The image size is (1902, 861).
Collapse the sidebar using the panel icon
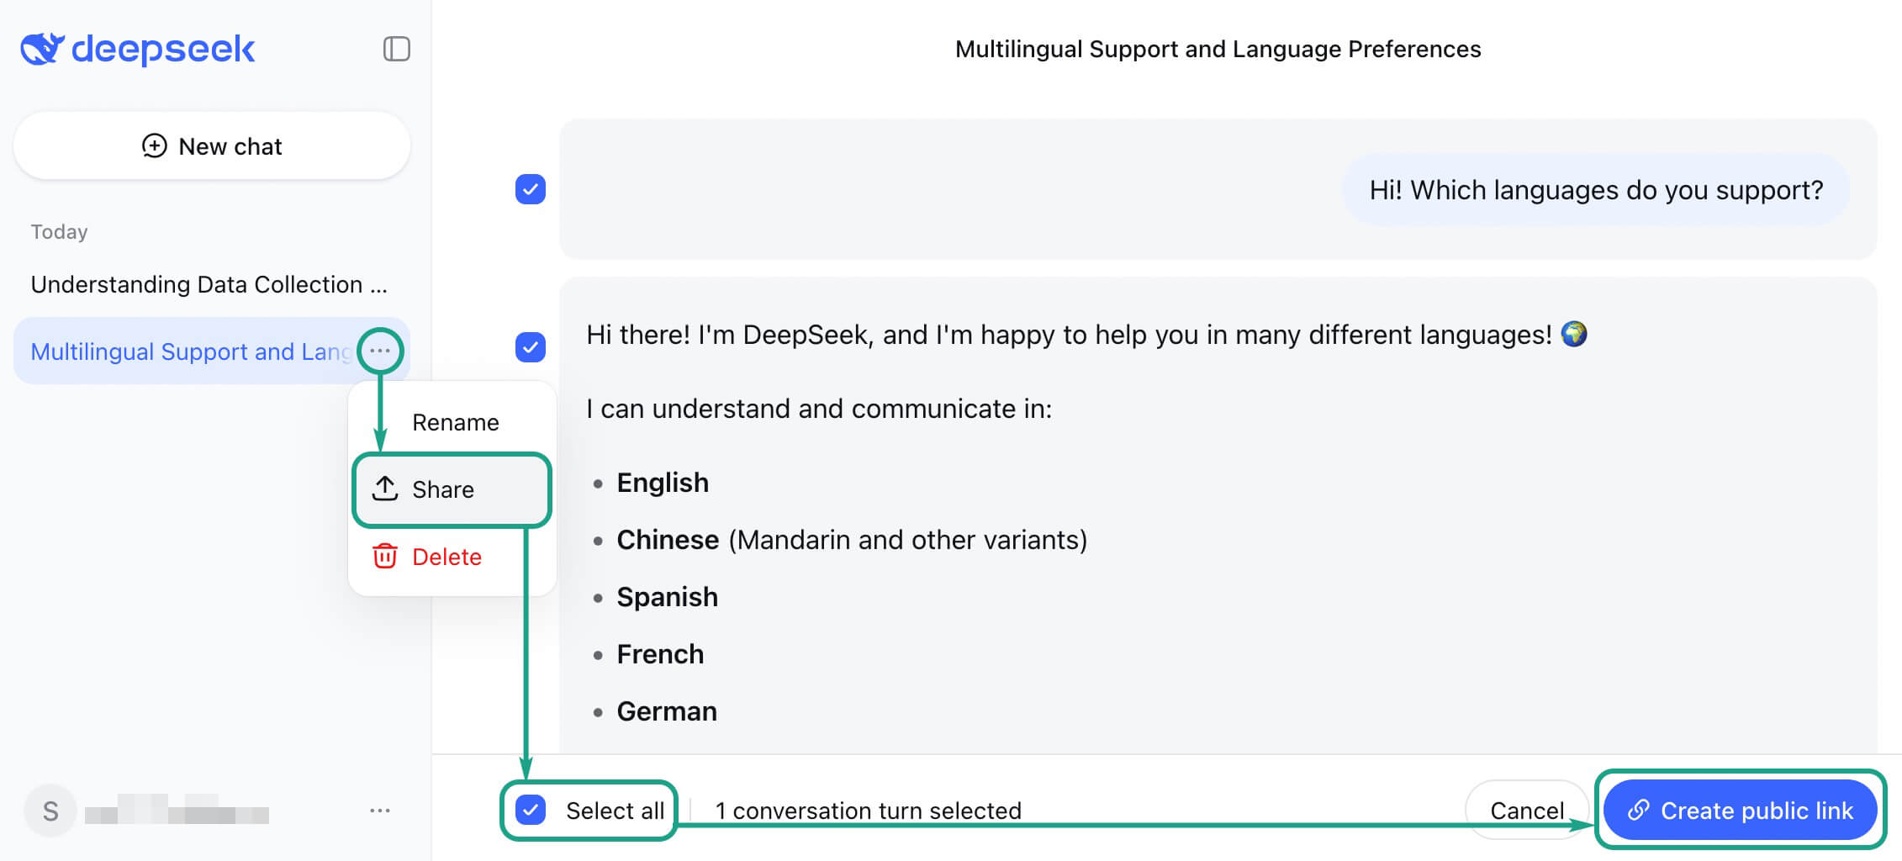point(396,50)
